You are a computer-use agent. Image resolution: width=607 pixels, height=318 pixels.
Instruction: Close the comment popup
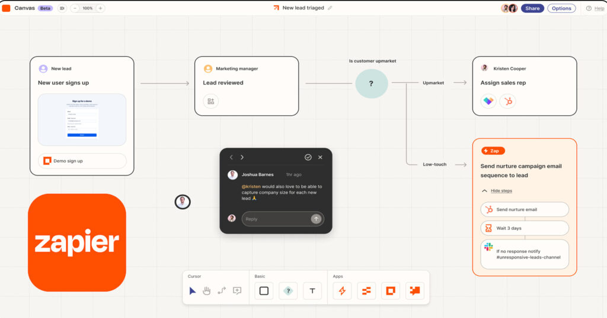320,157
